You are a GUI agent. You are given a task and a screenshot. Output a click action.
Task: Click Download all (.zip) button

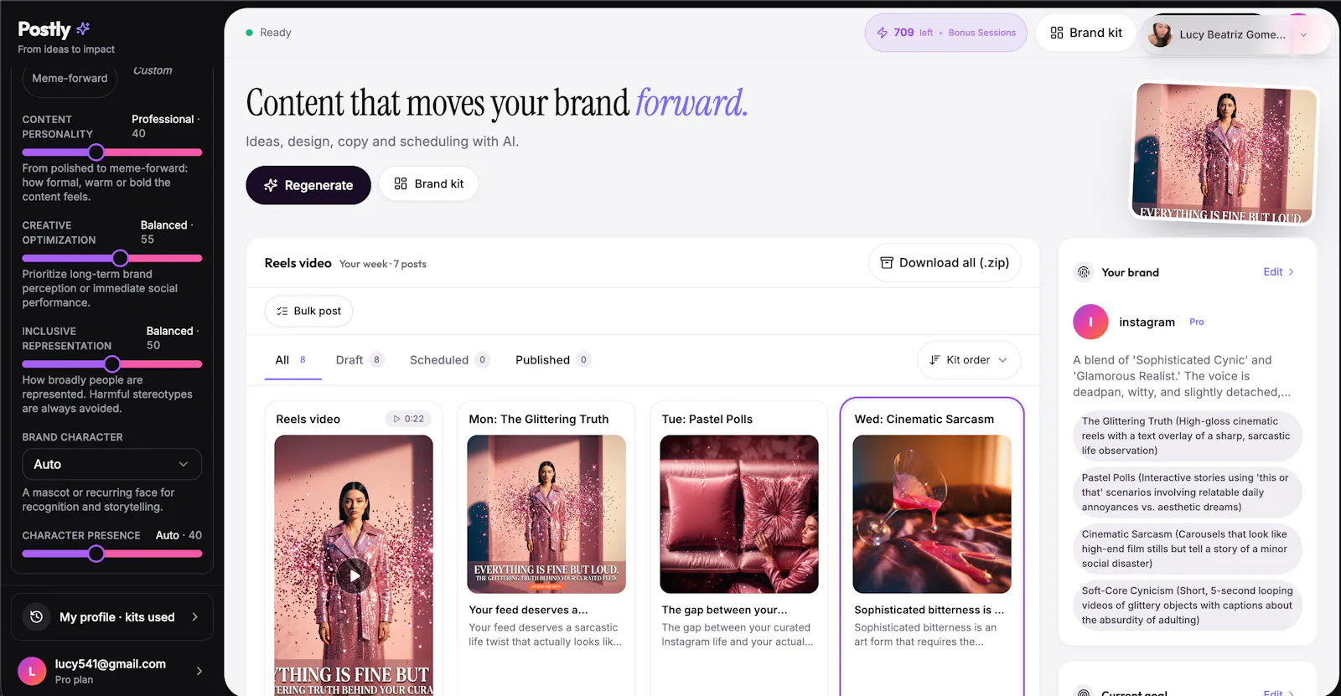(945, 263)
